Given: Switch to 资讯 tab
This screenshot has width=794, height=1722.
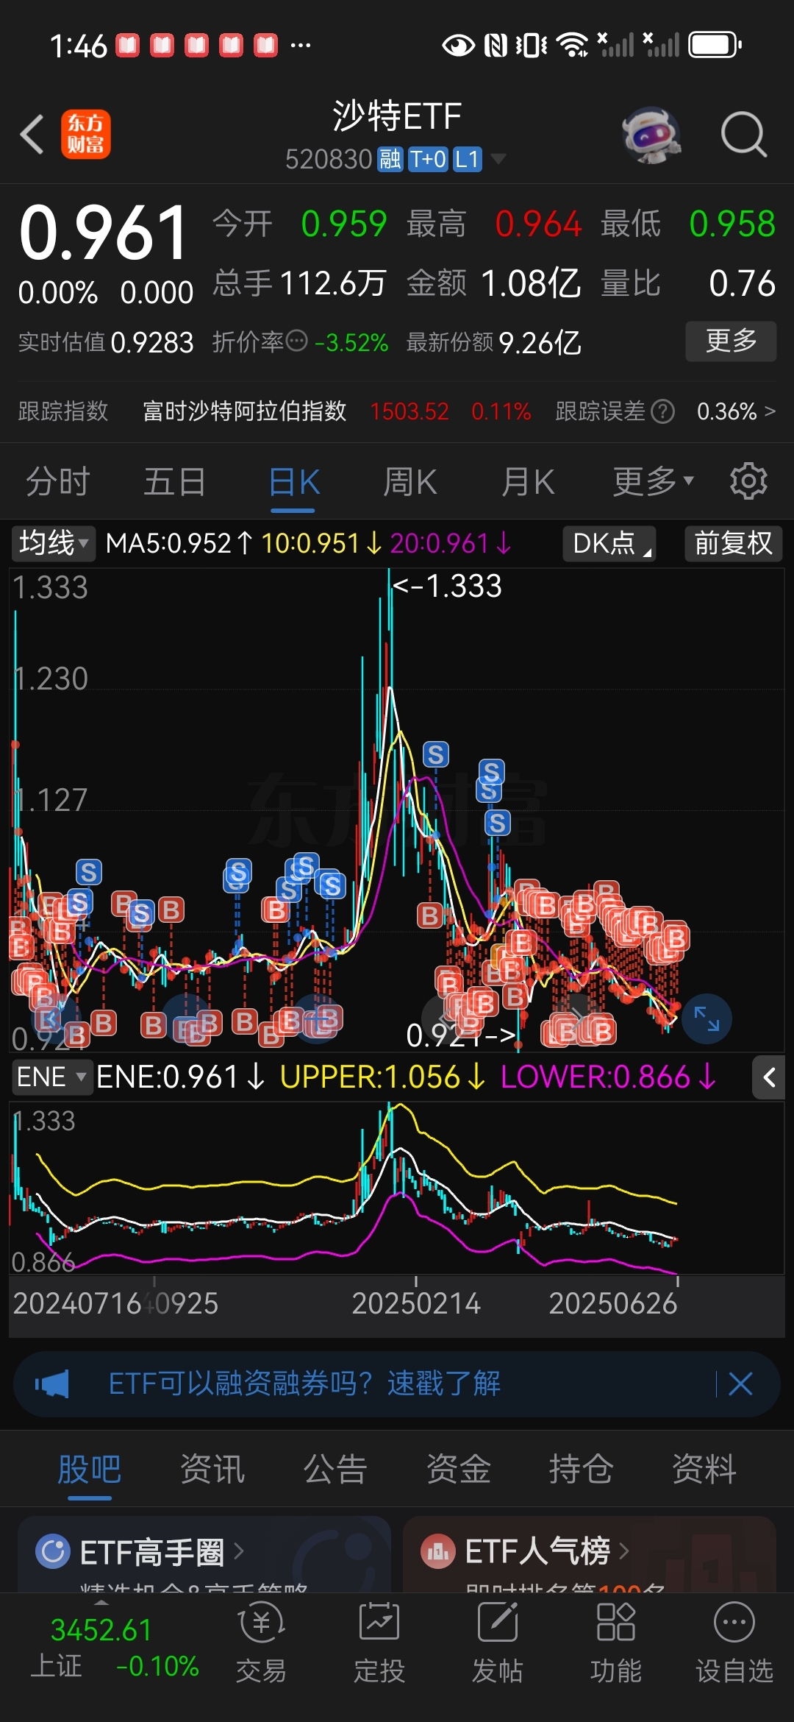Looking at the screenshot, I should tap(212, 1470).
